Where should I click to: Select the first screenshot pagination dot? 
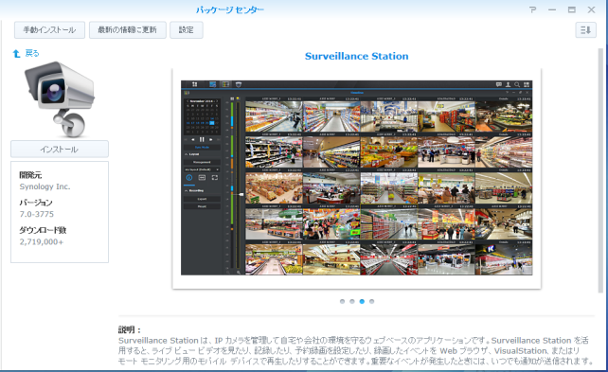pos(342,301)
